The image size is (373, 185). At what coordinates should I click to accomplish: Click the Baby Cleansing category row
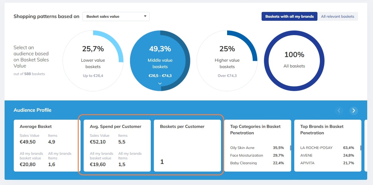point(257,163)
